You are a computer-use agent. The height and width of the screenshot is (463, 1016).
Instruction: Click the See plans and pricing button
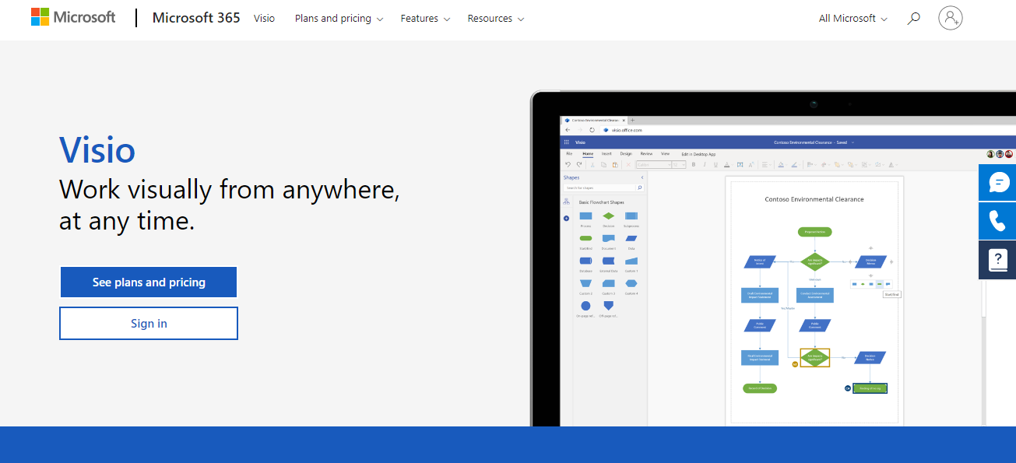(x=149, y=282)
